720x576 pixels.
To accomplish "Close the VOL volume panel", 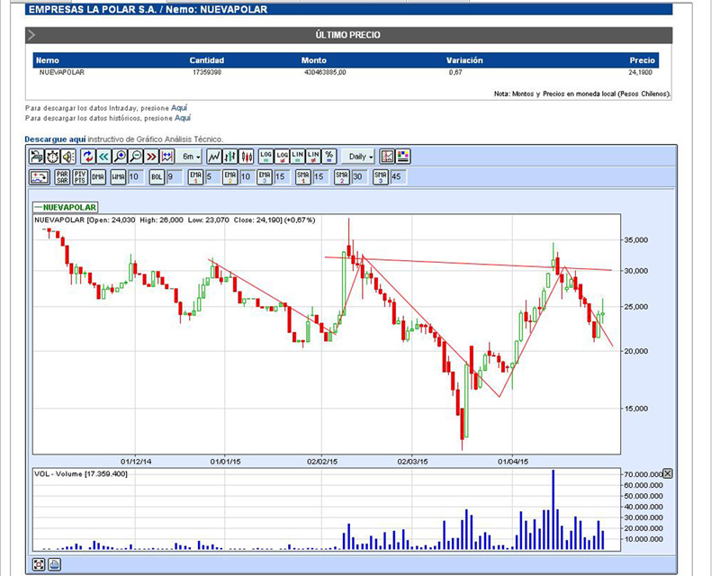I will click(x=668, y=473).
